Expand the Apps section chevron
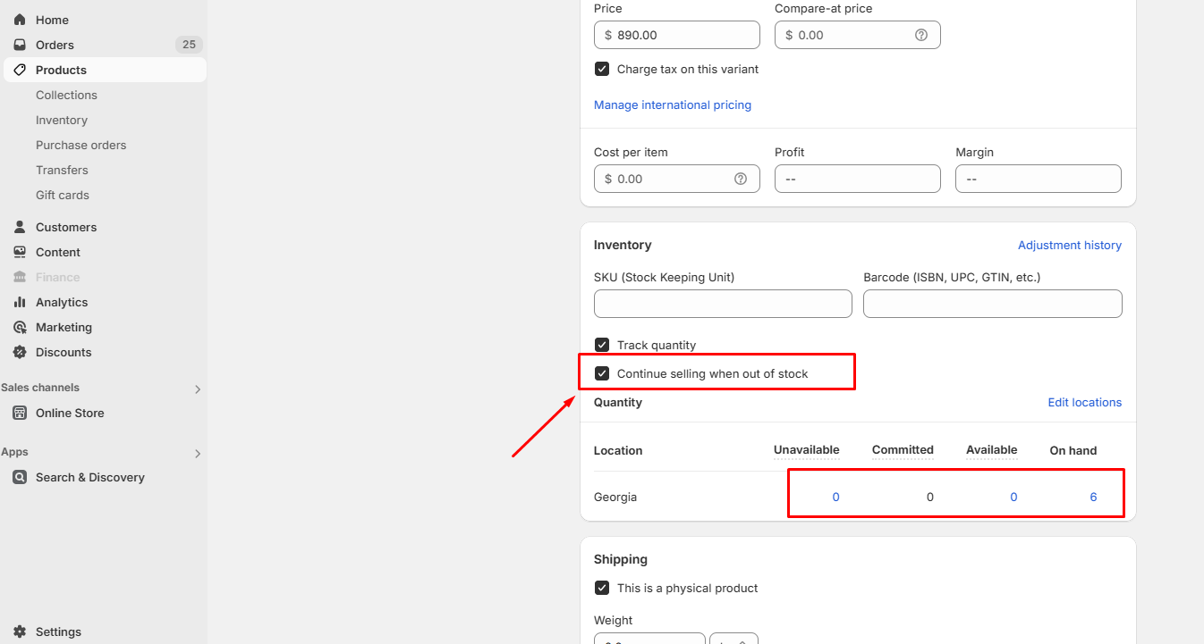 click(198, 453)
